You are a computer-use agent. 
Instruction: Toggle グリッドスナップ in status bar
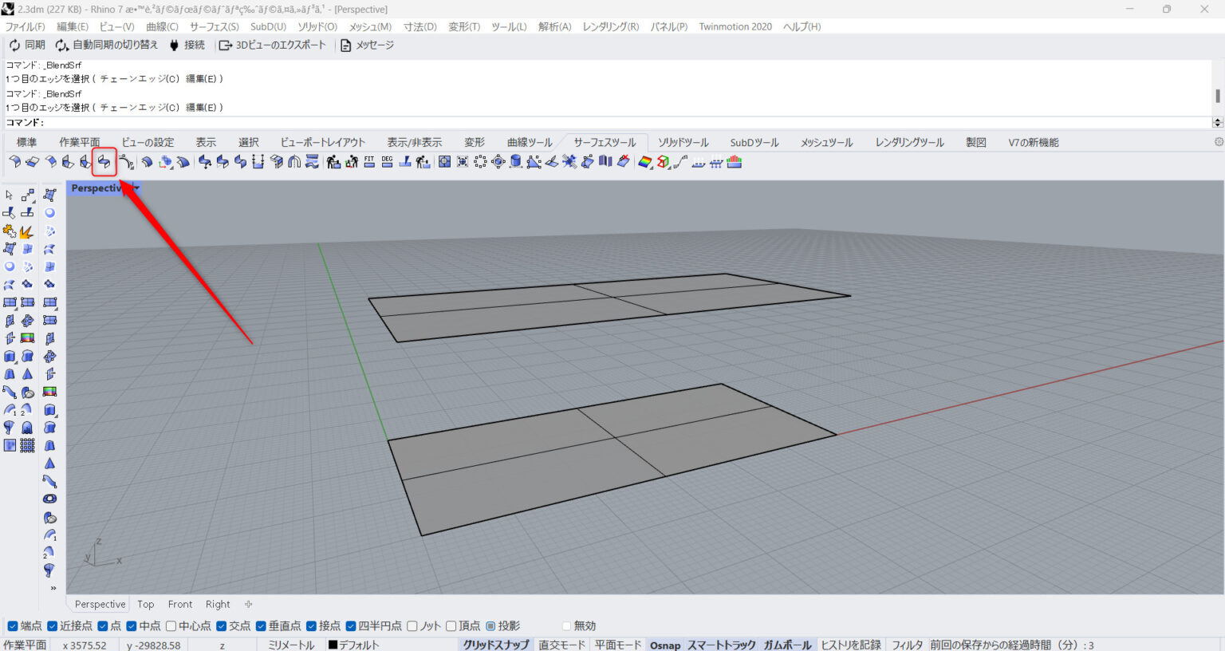(496, 645)
